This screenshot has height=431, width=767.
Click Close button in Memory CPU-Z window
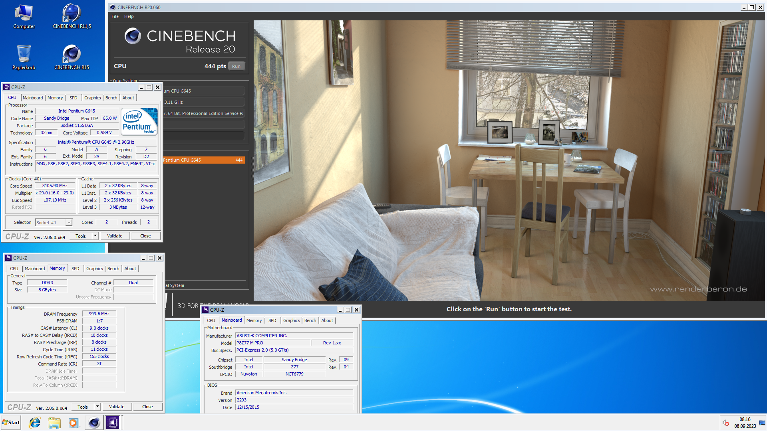pos(147,407)
